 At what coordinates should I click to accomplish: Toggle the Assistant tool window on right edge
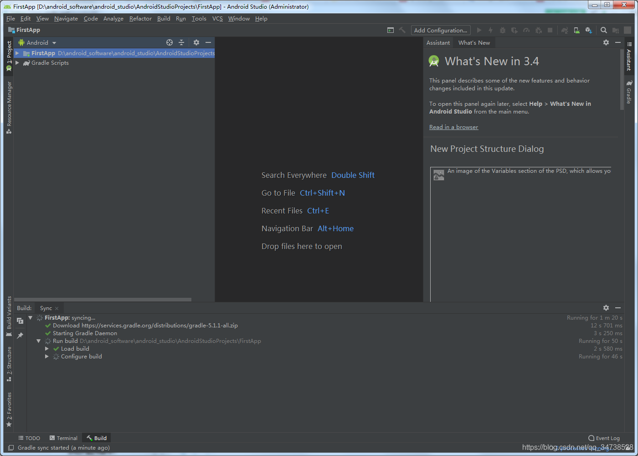click(x=629, y=56)
